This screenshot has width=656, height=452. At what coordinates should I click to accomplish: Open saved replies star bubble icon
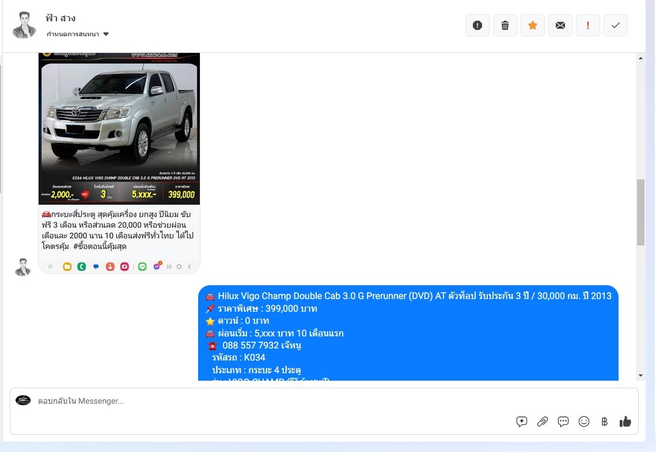(521, 422)
